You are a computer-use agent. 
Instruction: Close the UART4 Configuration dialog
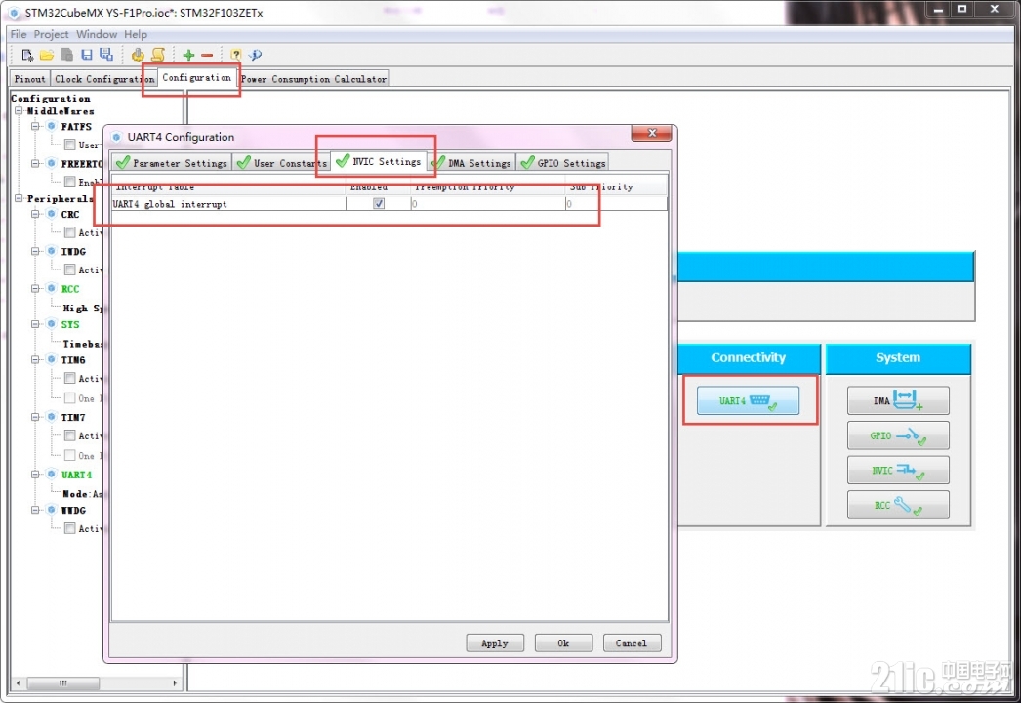[652, 133]
